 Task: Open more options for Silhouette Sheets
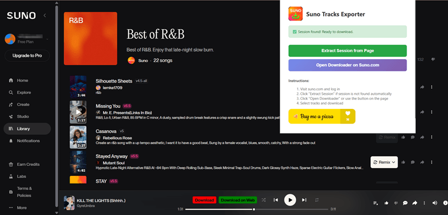431,87
